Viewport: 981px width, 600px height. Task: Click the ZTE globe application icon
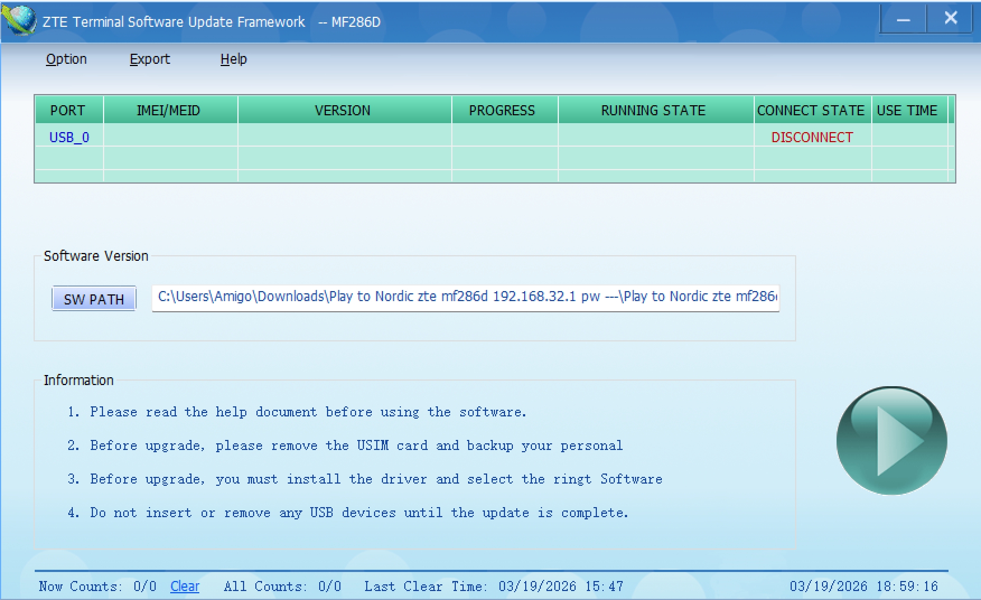(x=19, y=21)
